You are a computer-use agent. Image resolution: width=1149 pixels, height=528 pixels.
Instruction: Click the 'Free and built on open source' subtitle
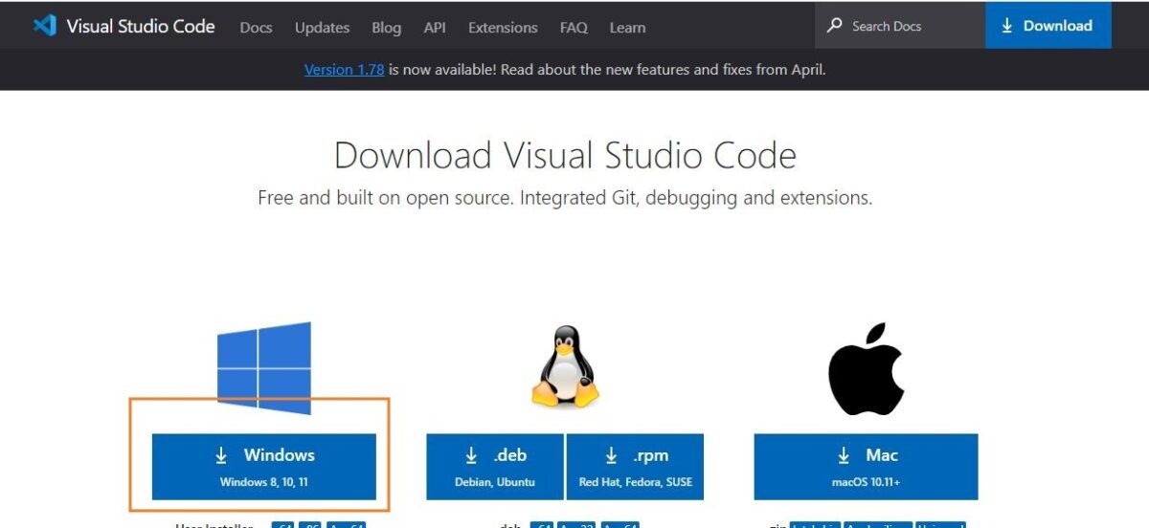565,198
